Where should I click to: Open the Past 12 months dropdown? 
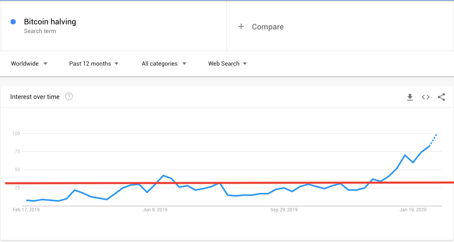tap(94, 64)
